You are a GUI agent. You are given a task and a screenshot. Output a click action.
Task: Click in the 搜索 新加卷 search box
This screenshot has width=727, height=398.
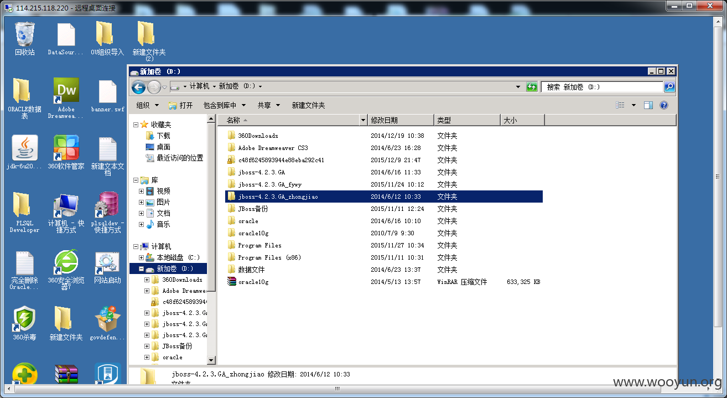coord(602,87)
